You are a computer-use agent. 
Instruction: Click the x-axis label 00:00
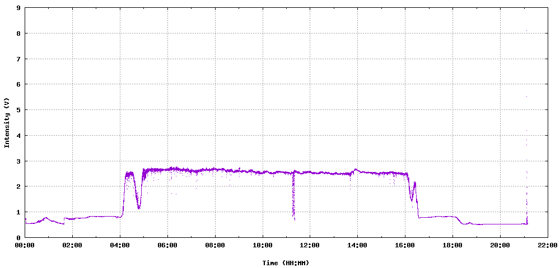(x=25, y=246)
